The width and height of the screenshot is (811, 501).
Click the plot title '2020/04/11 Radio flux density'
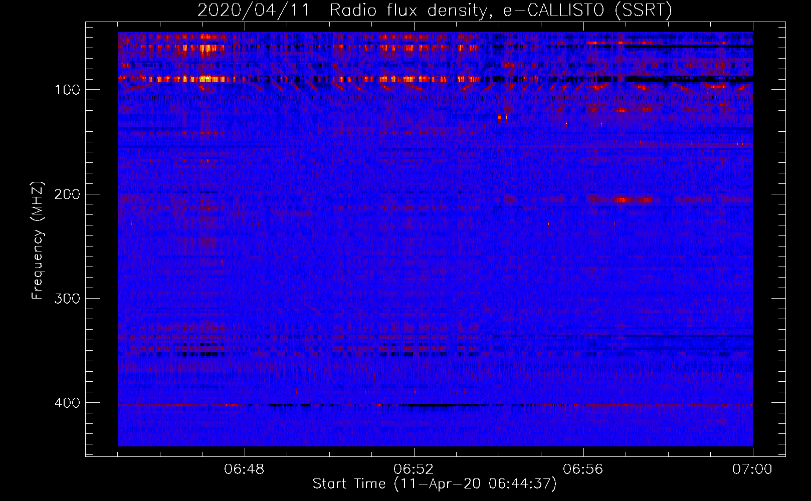click(x=435, y=10)
